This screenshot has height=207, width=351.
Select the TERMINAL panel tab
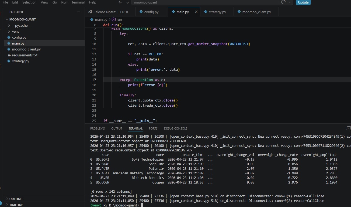(135, 128)
